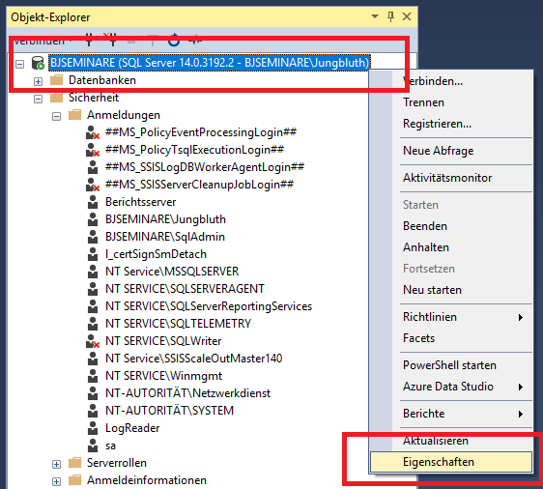Collapse the Anmeldungen node
The image size is (543, 489).
point(56,116)
